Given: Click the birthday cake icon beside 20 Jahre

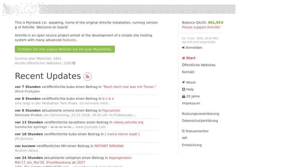Looking at the screenshot, I should pos(184,96).
